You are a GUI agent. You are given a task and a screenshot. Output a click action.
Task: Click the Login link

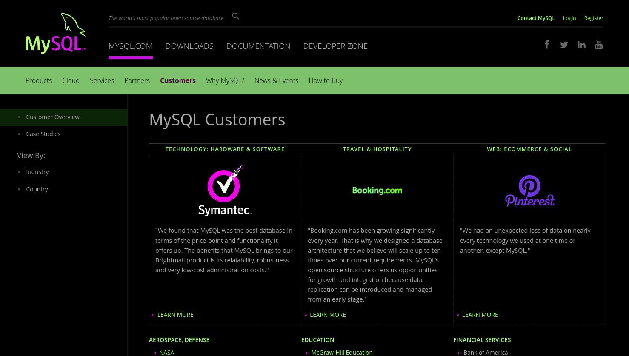[569, 18]
